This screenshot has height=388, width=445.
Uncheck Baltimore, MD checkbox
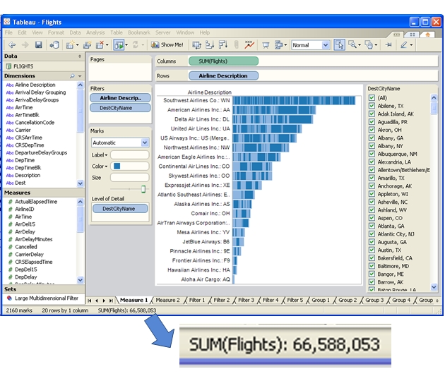pos(372,266)
